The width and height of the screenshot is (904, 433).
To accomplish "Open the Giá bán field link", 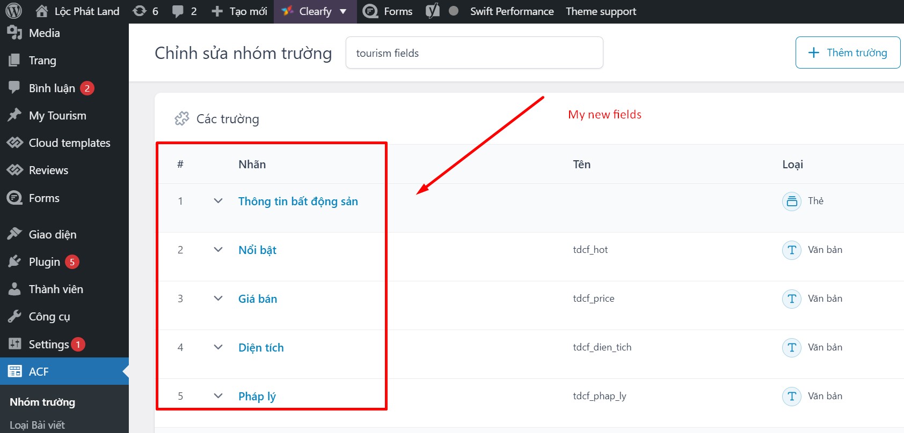I will tap(258, 299).
